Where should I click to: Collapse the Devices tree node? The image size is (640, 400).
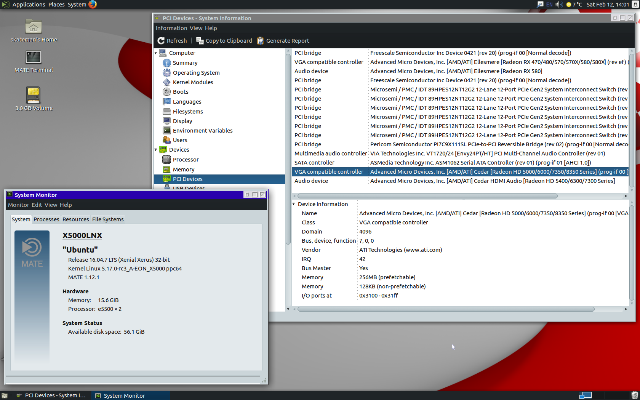[155, 150]
